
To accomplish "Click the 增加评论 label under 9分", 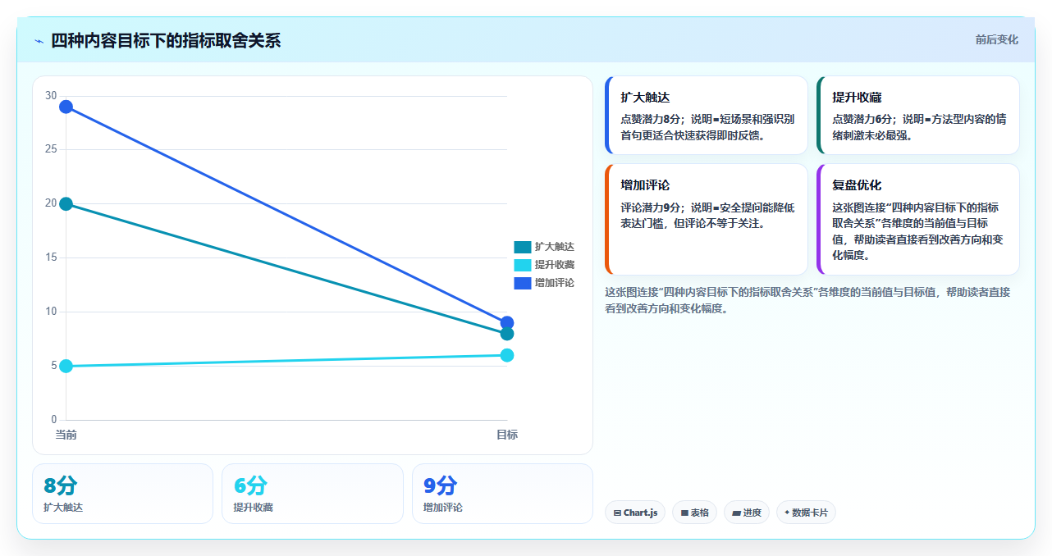I will (443, 508).
